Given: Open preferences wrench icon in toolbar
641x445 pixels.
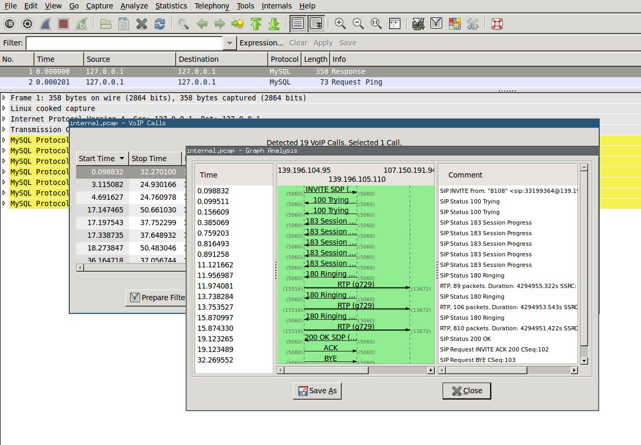Looking at the screenshot, I should (x=472, y=24).
